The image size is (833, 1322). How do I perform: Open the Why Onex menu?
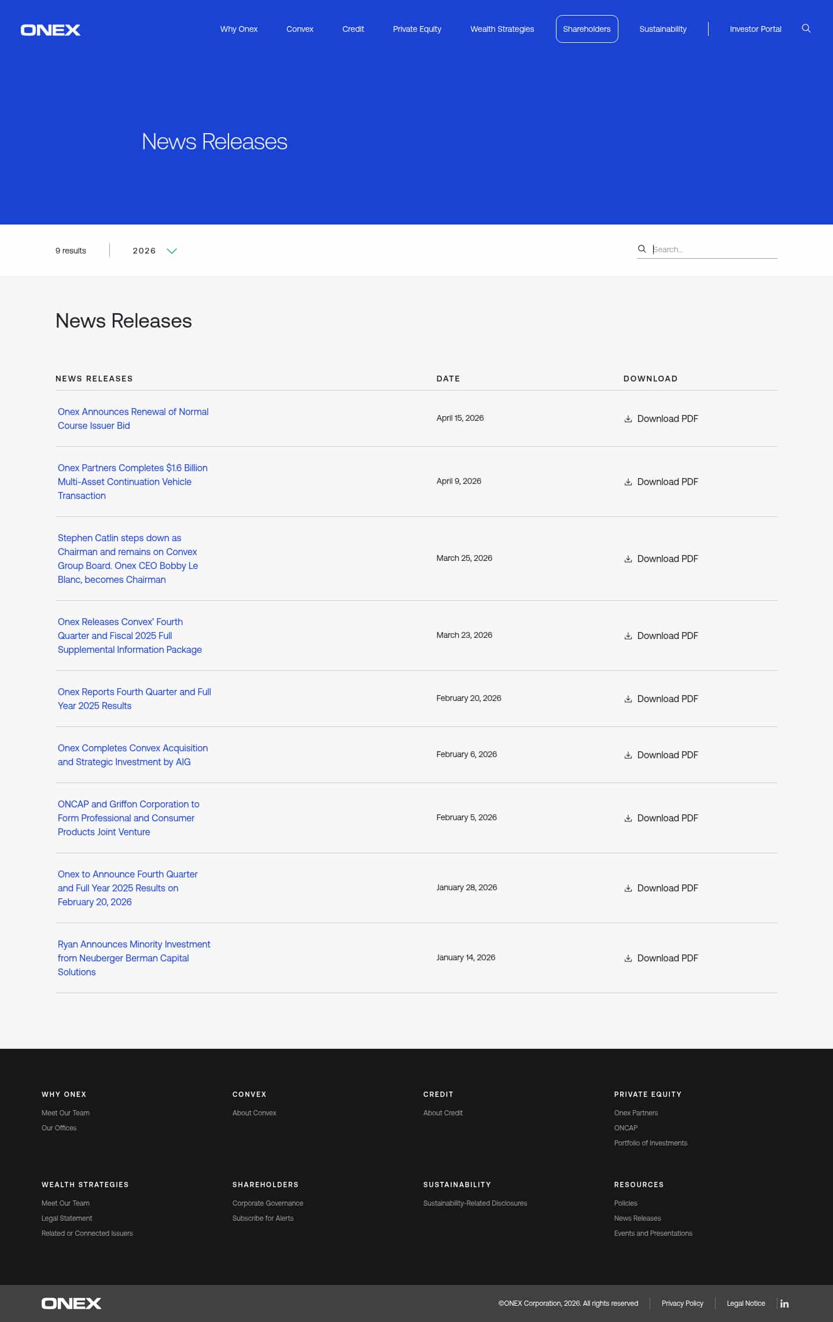coord(239,29)
